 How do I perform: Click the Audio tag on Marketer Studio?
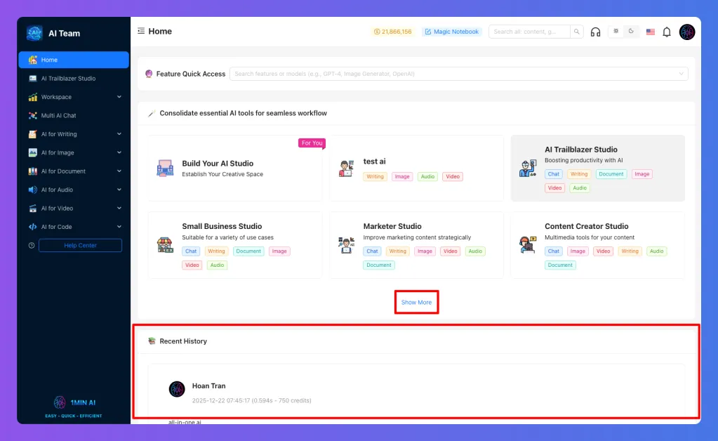click(x=475, y=251)
